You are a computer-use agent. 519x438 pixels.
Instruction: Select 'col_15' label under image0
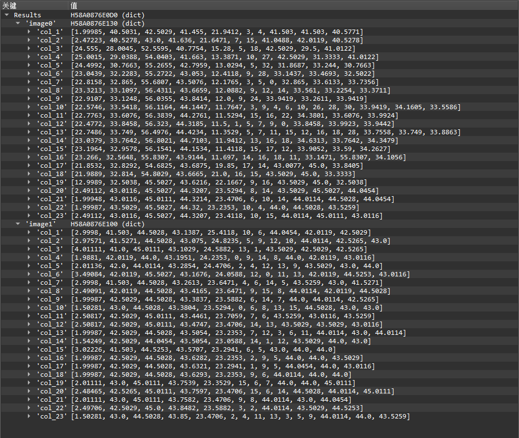tap(52, 149)
